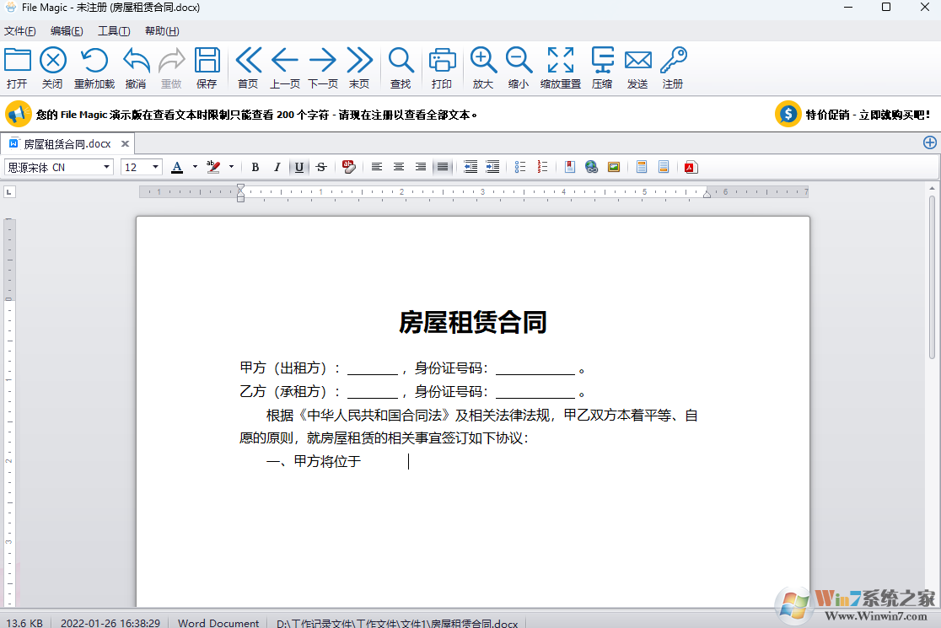Go to the previous page 上一页
Screen dimensions: 941x628
[x=284, y=67]
